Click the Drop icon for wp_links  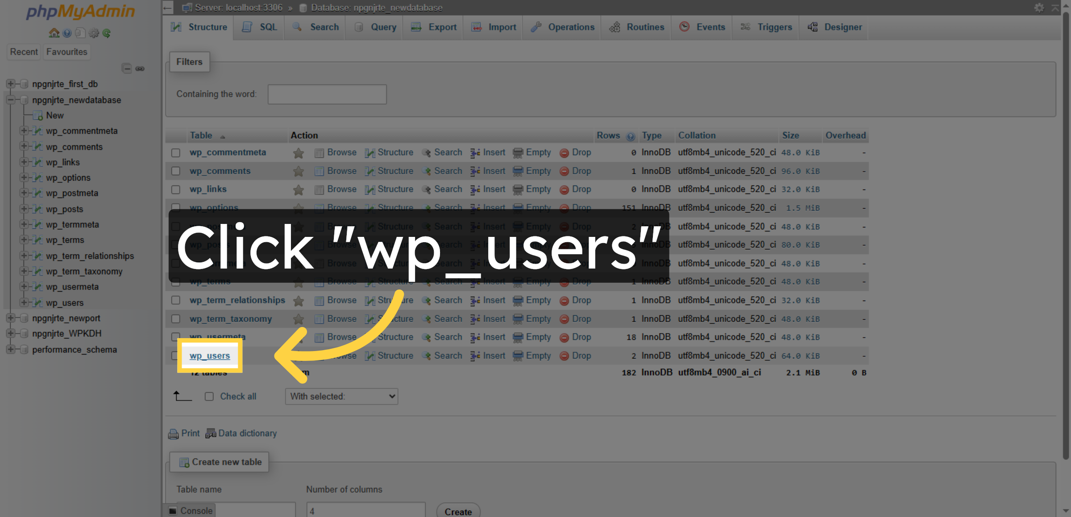pyautogui.click(x=564, y=190)
